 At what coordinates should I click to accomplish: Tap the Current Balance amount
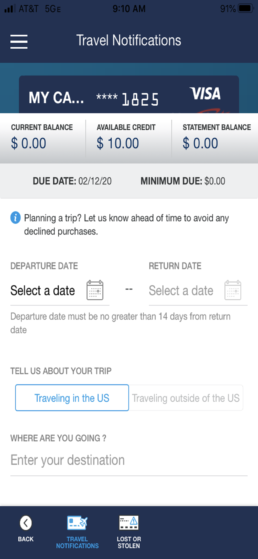(x=28, y=143)
